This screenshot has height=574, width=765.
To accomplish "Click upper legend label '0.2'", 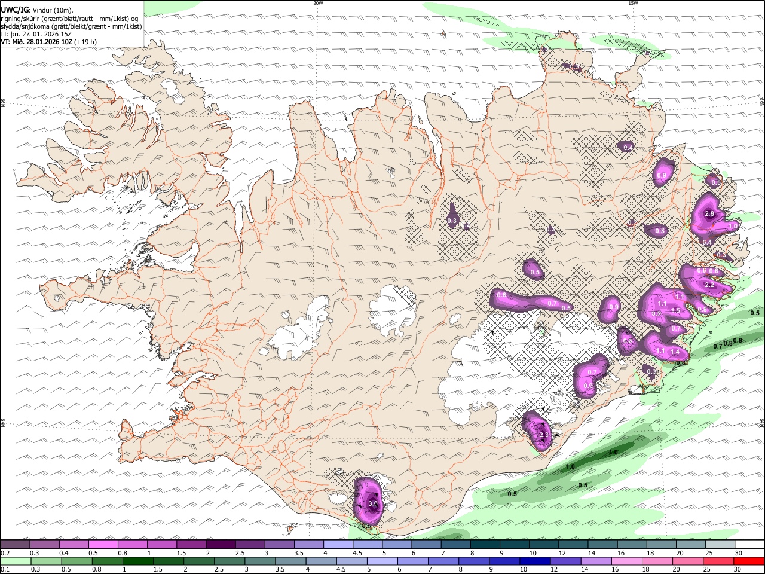I will [4, 553].
